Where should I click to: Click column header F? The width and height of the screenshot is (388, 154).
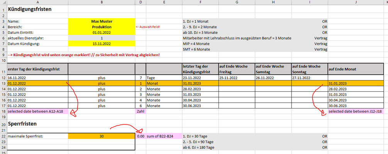click(200, 2)
